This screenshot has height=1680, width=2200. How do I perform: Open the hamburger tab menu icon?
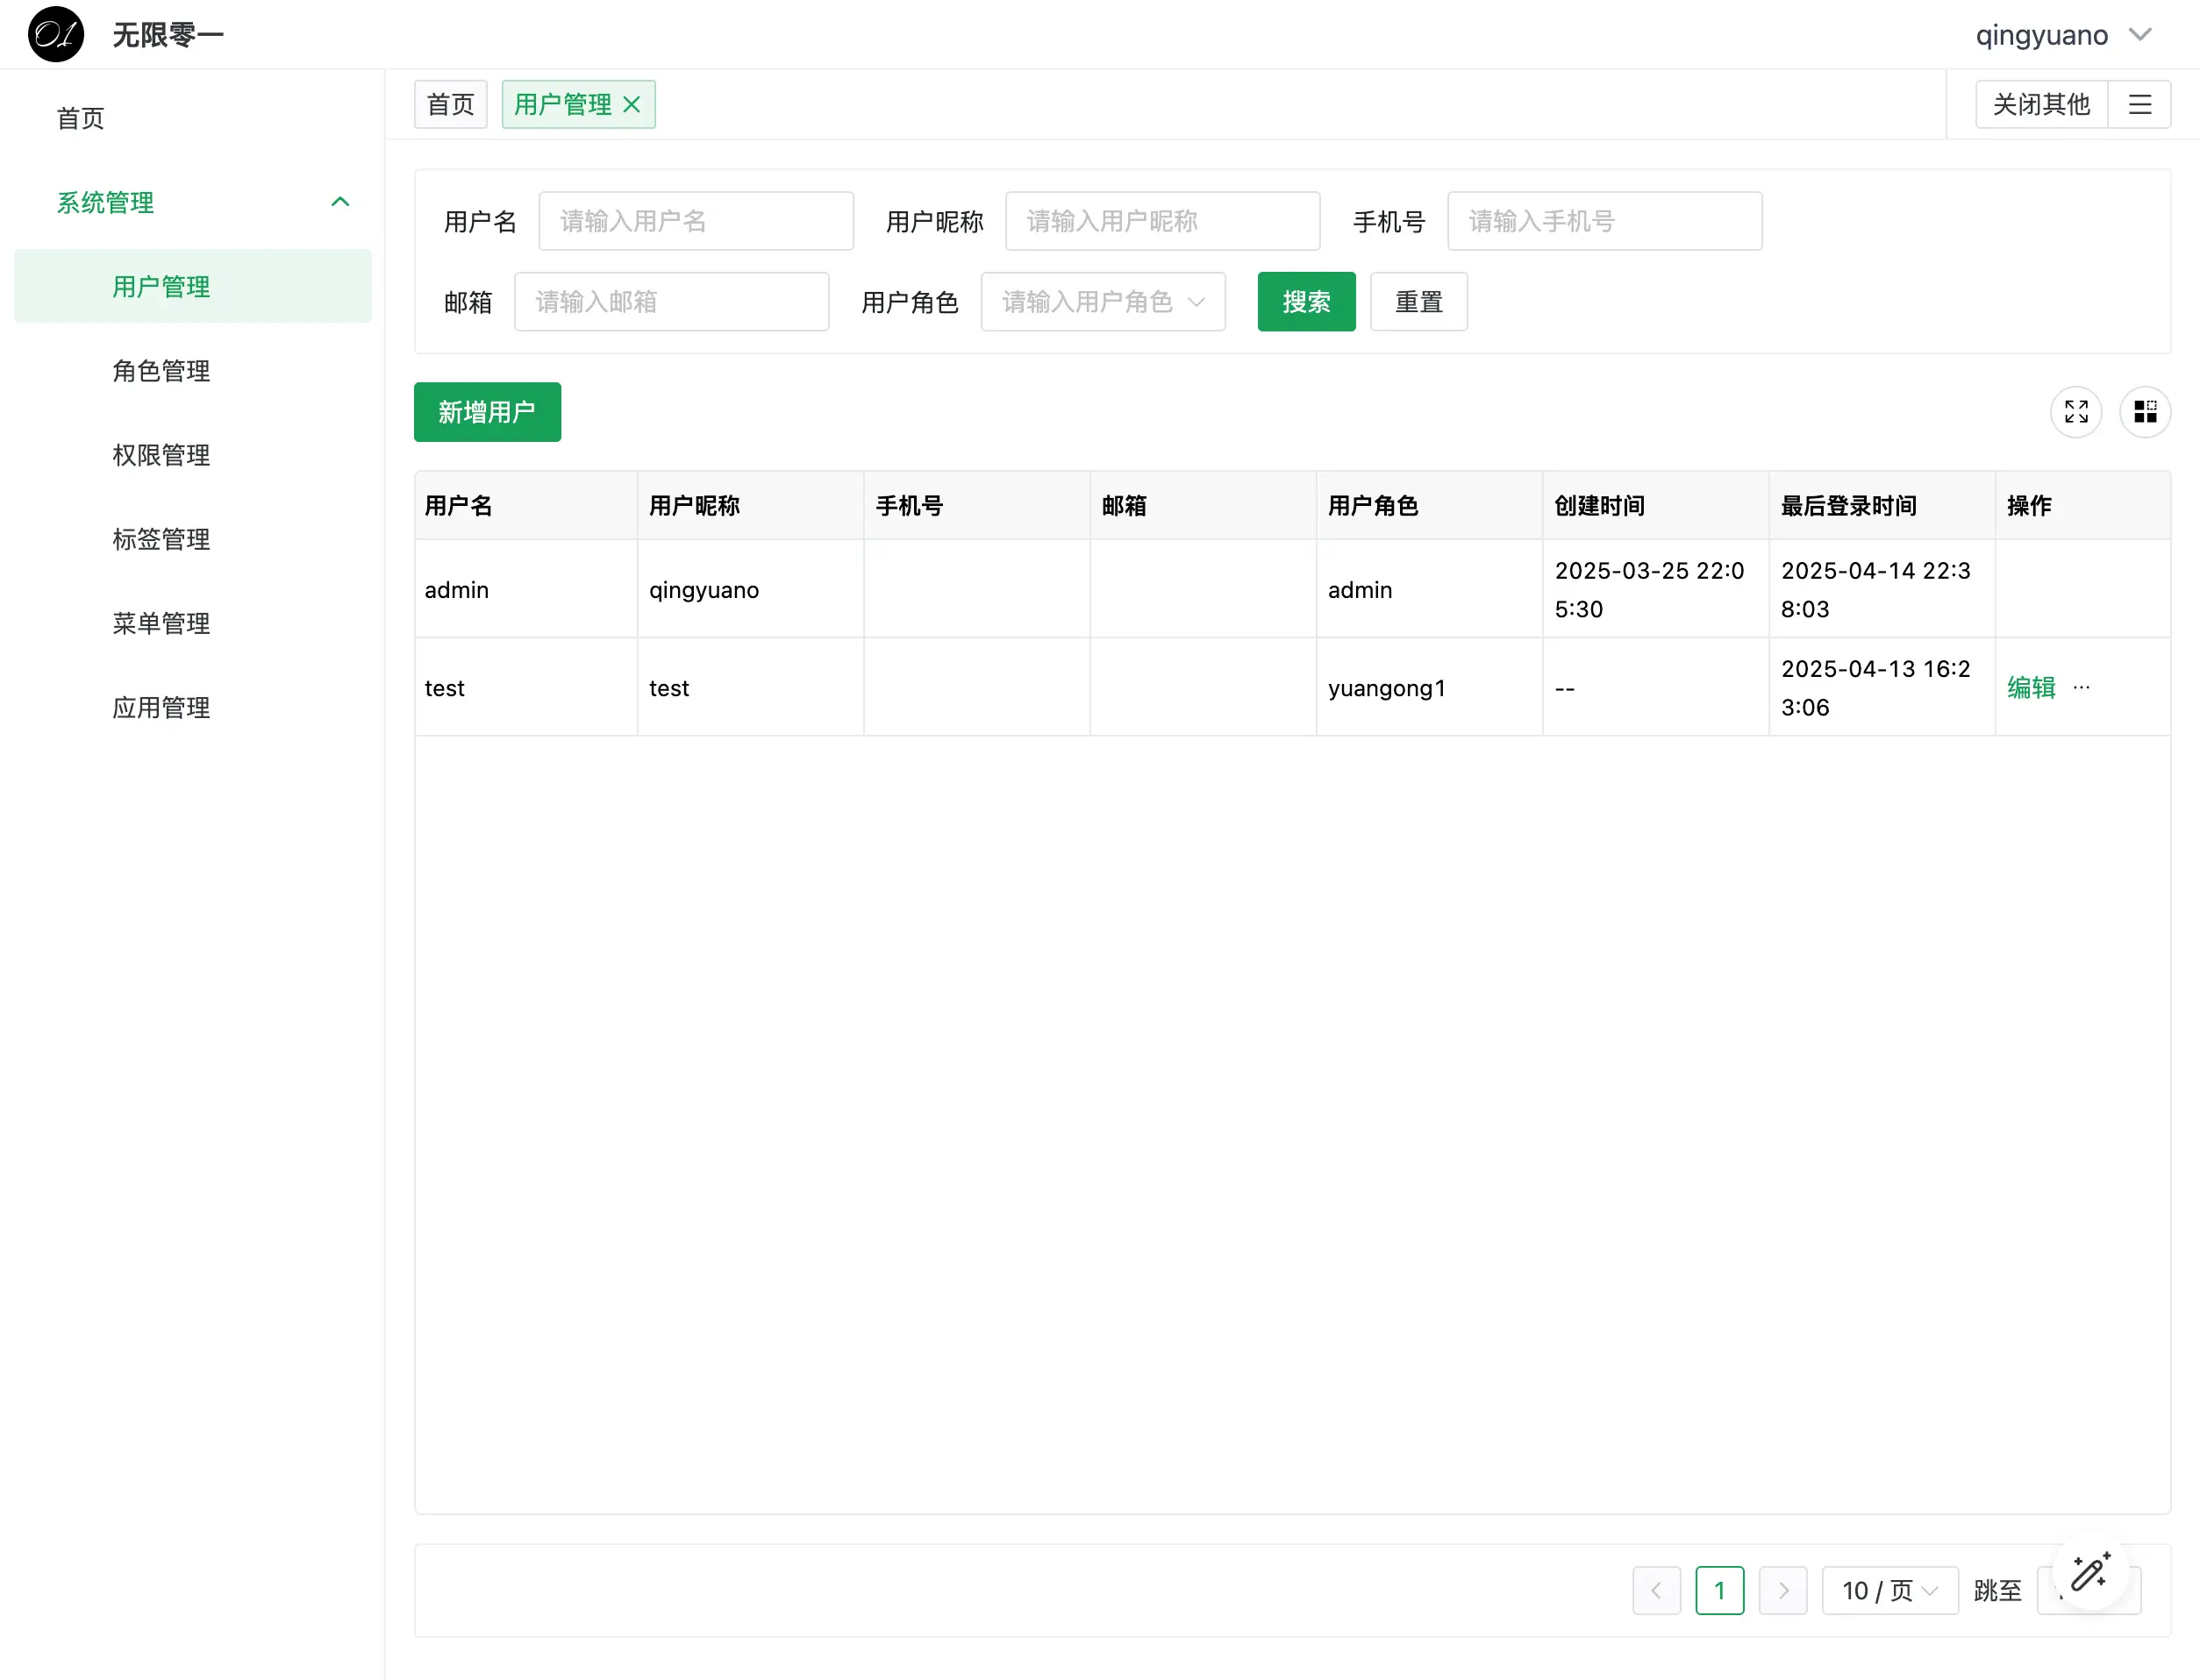pyautogui.click(x=2139, y=105)
